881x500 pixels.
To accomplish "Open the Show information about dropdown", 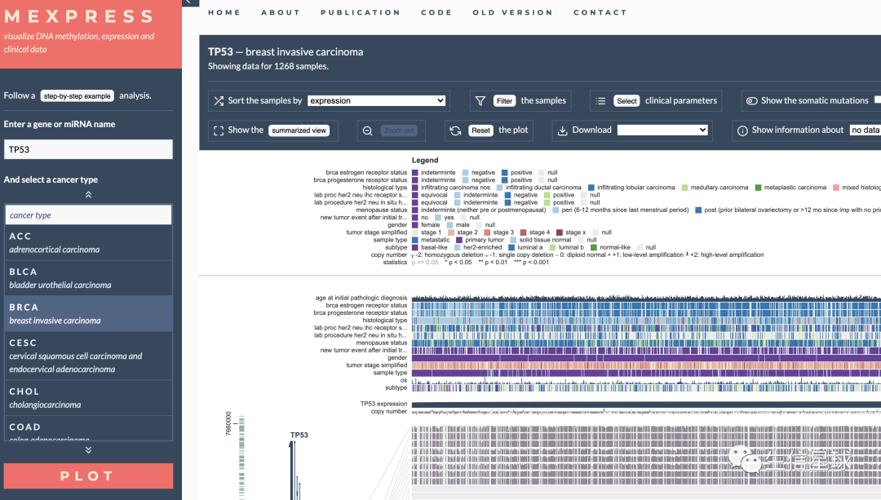I will point(866,130).
